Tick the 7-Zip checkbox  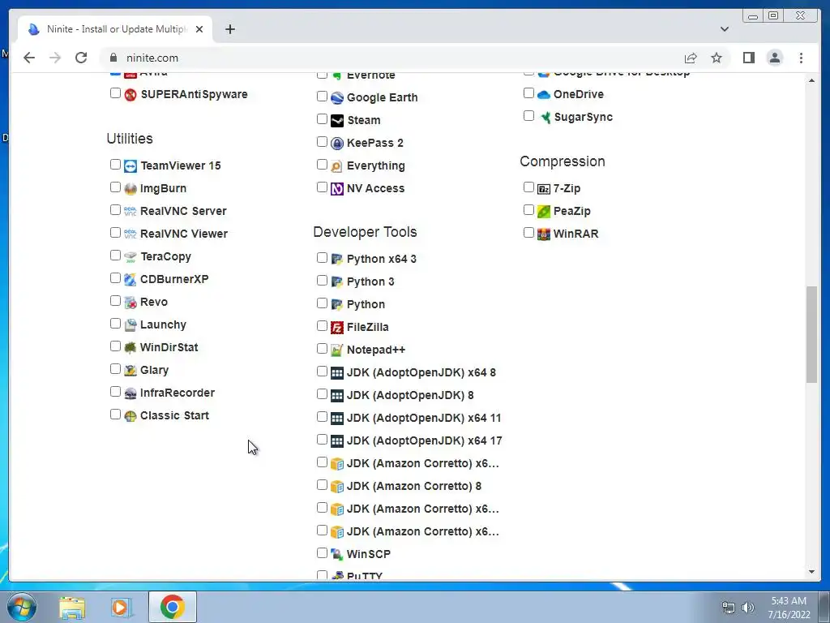[528, 187]
